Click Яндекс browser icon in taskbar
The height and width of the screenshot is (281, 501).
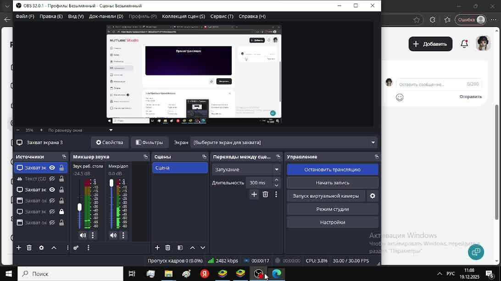coord(205,274)
